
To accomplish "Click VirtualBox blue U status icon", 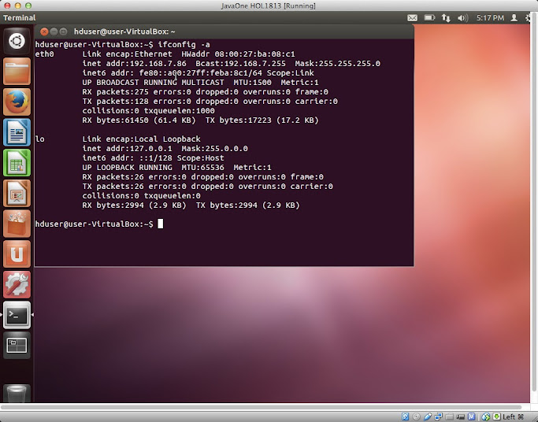I will pyautogui.click(x=471, y=416).
